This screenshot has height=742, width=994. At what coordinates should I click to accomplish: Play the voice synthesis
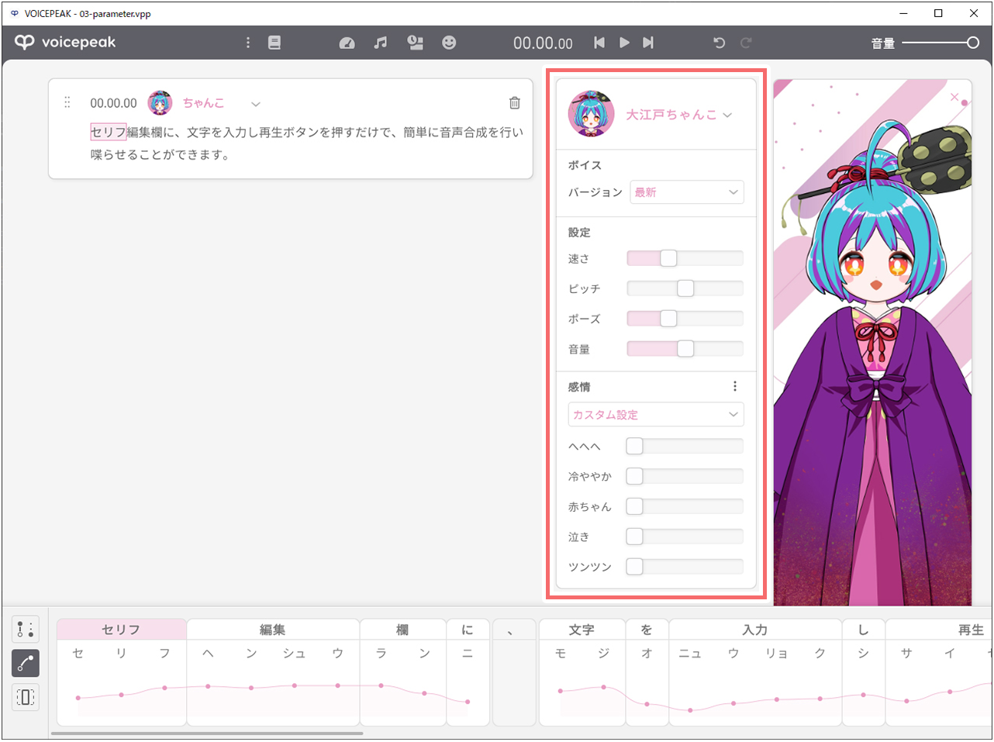click(624, 43)
